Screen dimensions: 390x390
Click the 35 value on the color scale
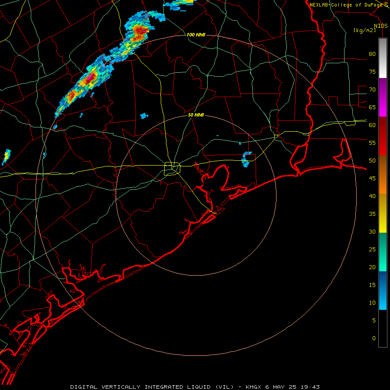tap(372, 214)
